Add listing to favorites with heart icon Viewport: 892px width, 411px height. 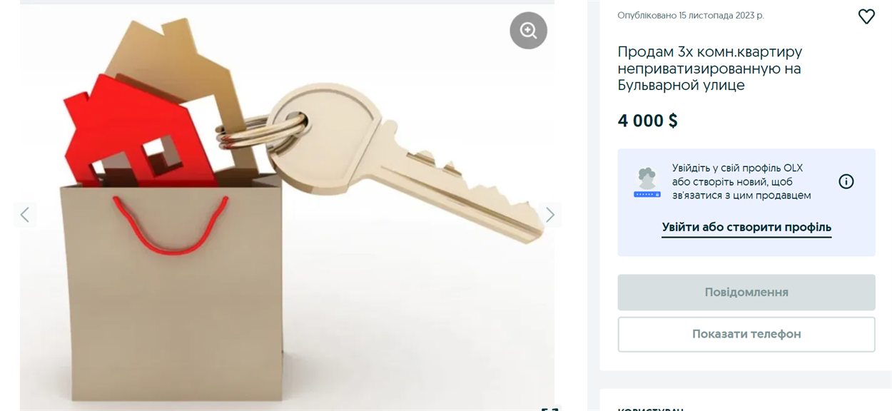pos(866,16)
